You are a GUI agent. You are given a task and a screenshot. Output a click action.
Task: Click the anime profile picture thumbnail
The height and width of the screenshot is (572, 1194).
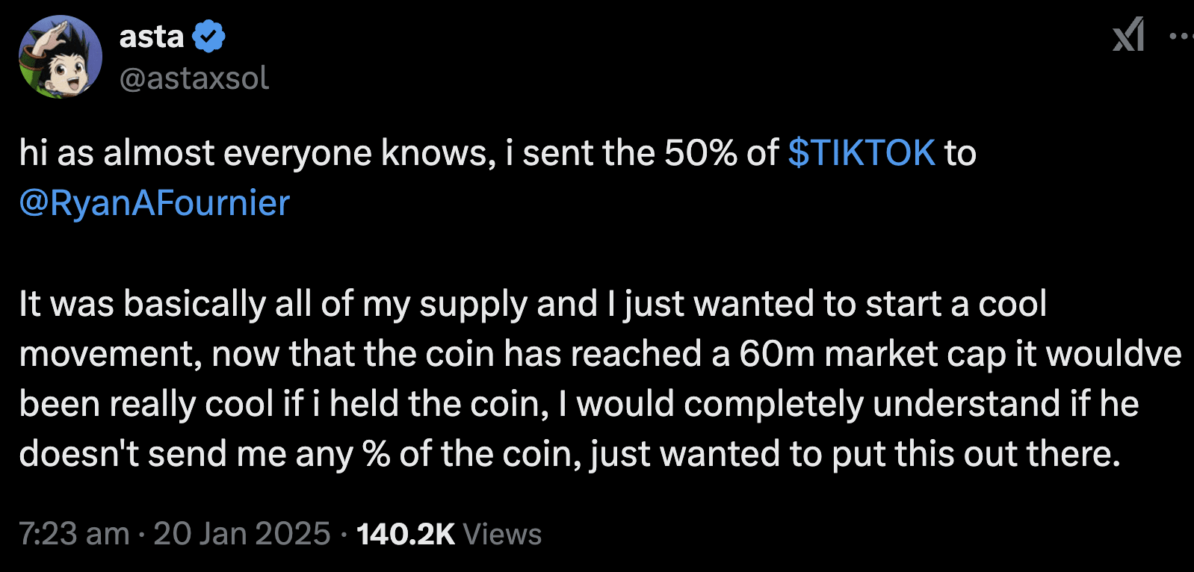(x=61, y=56)
